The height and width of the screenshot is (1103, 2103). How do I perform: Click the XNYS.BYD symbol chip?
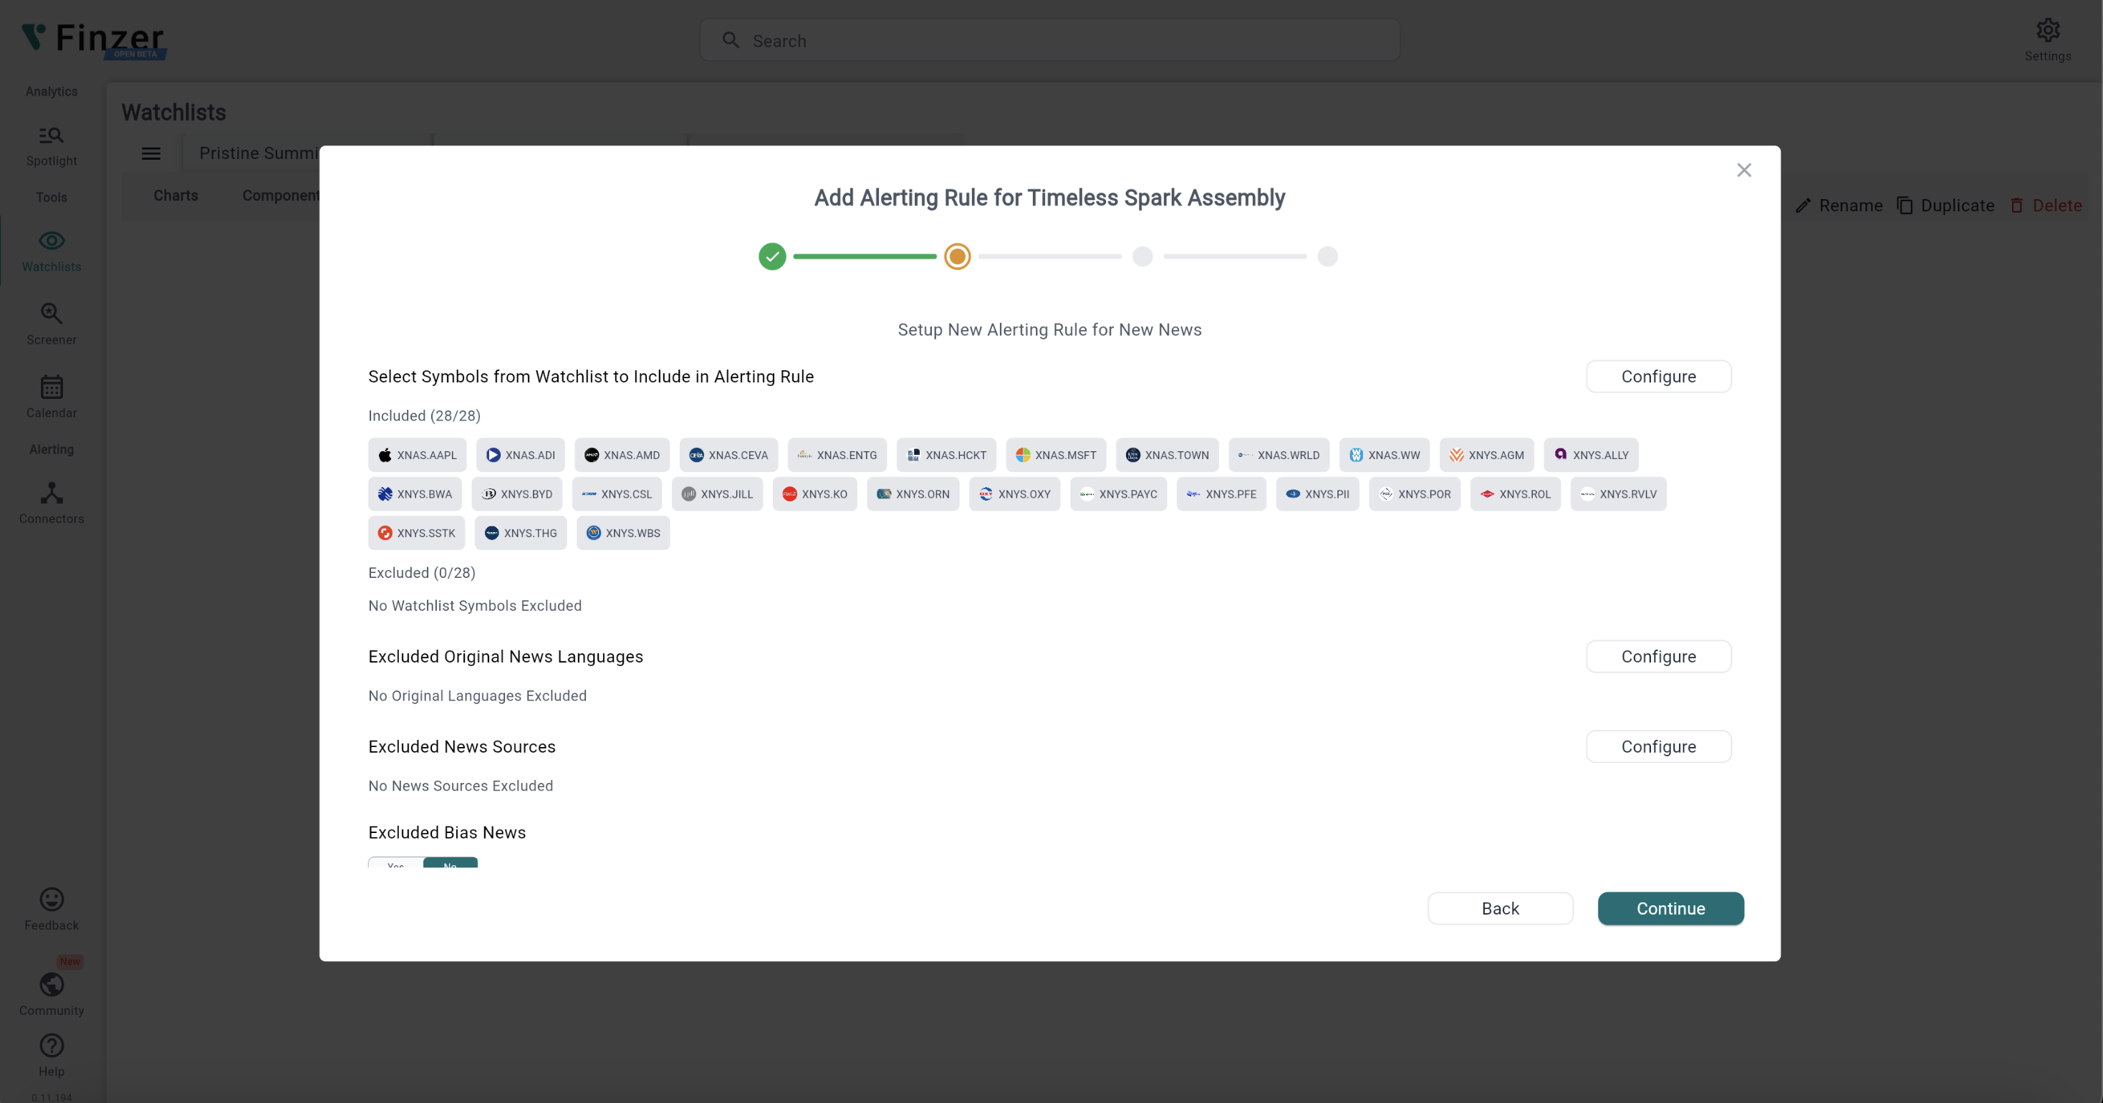[x=516, y=494]
